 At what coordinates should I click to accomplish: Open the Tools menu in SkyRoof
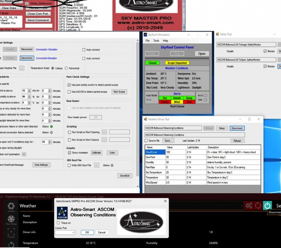point(156,41)
